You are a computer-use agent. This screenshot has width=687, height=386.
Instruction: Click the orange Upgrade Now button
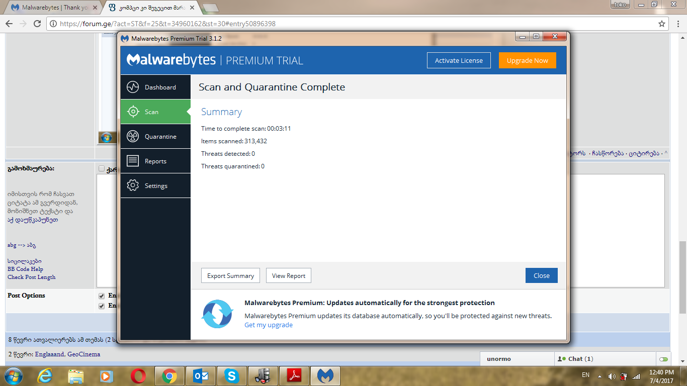527,60
